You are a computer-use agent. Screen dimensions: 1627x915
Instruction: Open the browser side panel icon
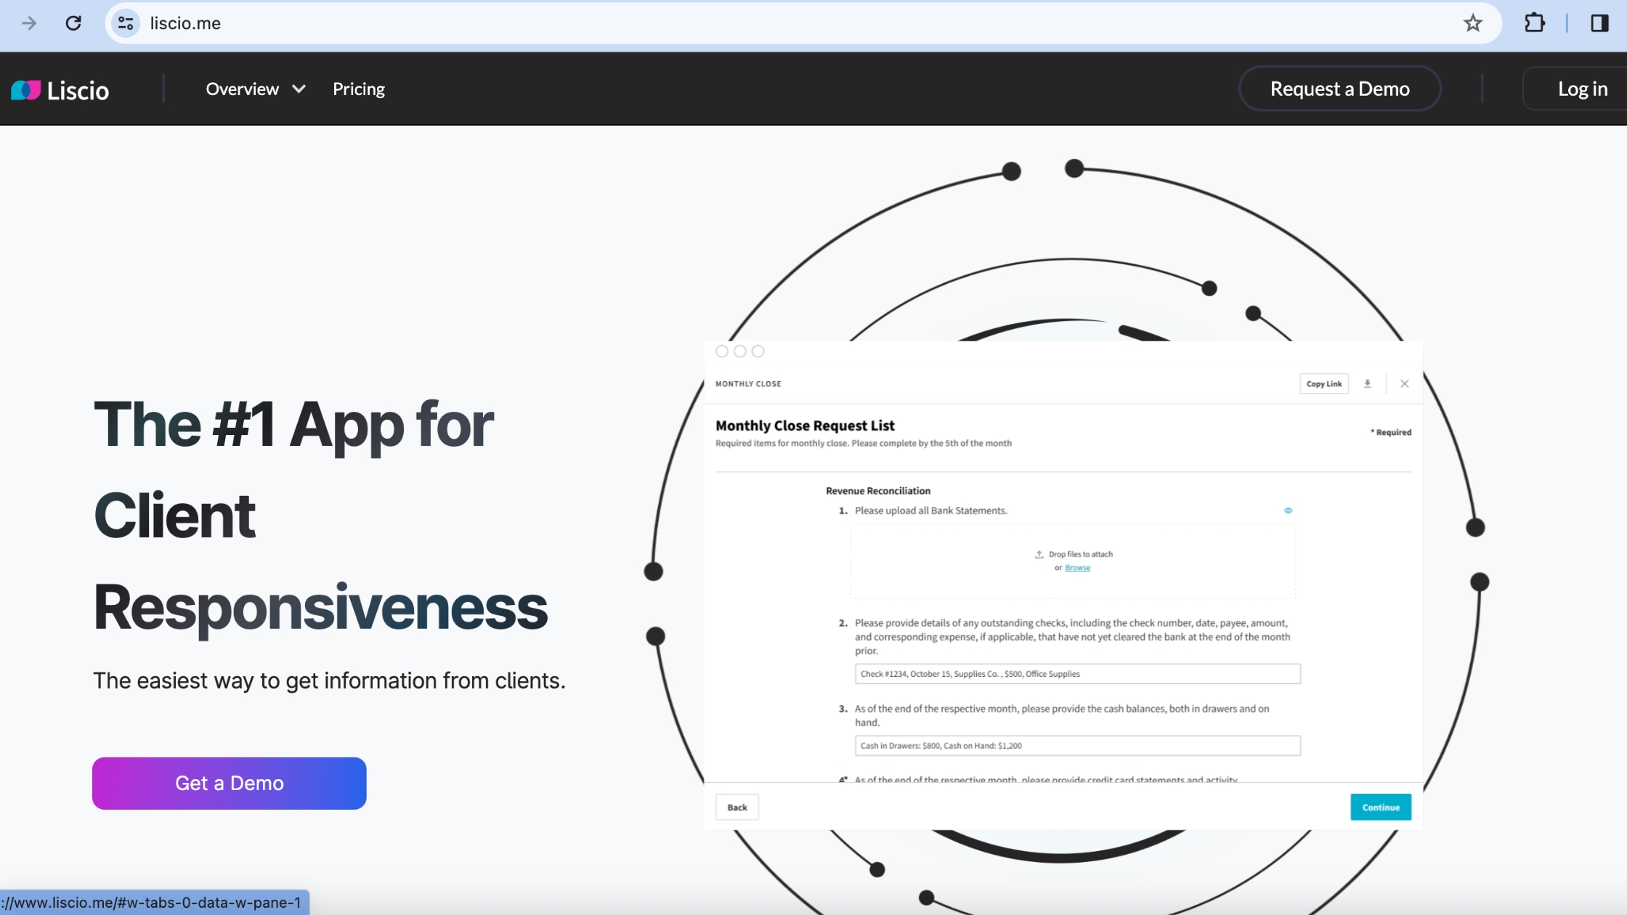tap(1599, 23)
